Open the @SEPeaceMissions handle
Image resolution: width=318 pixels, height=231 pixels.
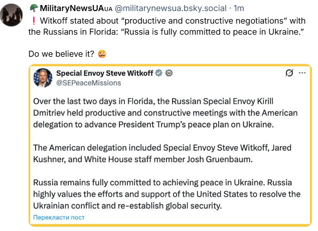pos(82,83)
